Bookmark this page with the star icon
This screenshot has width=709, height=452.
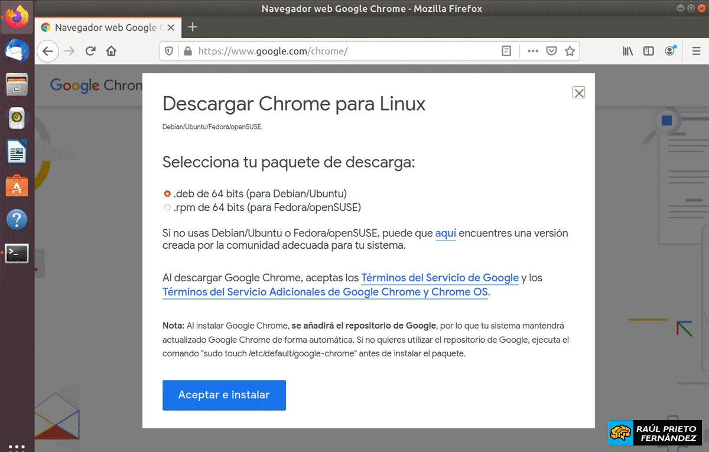click(x=570, y=51)
